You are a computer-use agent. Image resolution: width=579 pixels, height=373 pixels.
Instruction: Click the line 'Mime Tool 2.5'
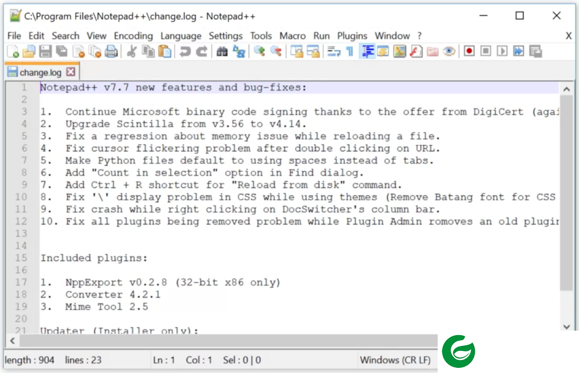click(106, 306)
